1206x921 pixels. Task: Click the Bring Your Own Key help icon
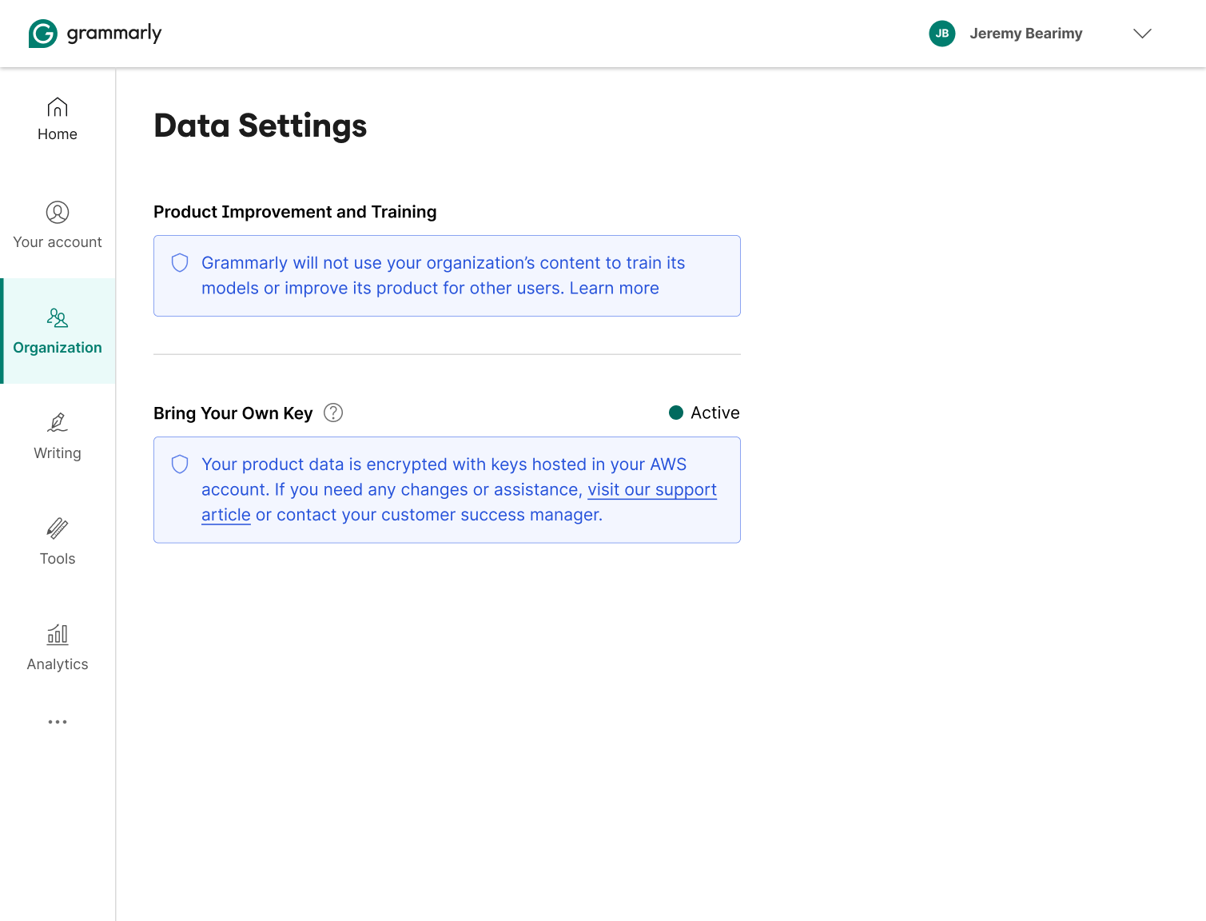coord(333,413)
